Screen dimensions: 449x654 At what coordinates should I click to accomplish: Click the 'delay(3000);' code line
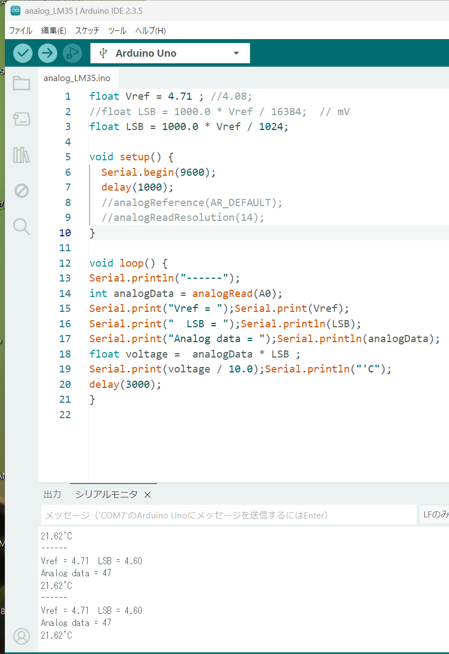[125, 384]
